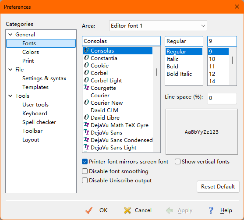Click the OpenType icon beside Corbel Light
Viewport: 244px width, 220px height.
coord(87,80)
